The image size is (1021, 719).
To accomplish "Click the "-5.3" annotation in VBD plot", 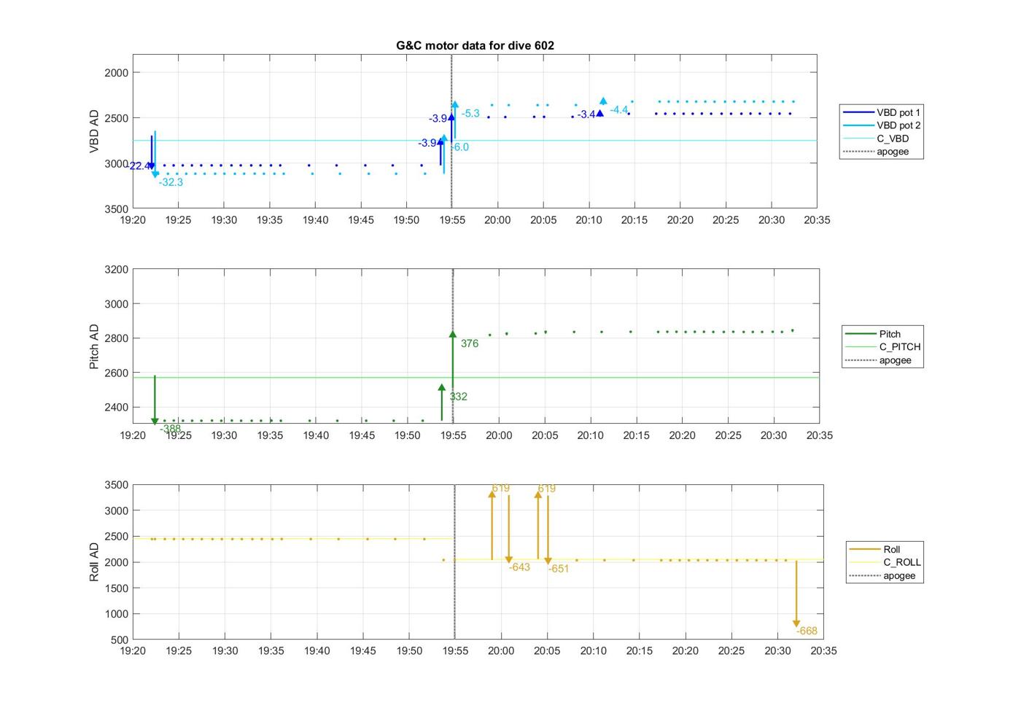I will pos(470,114).
